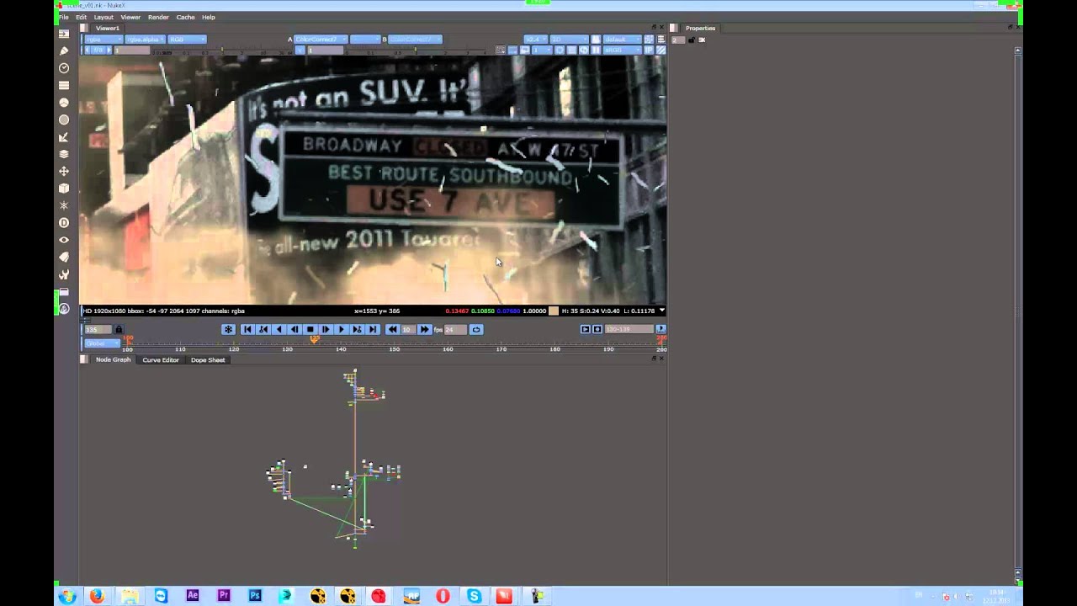Go to the first frame
The height and width of the screenshot is (606, 1077).
(x=248, y=329)
